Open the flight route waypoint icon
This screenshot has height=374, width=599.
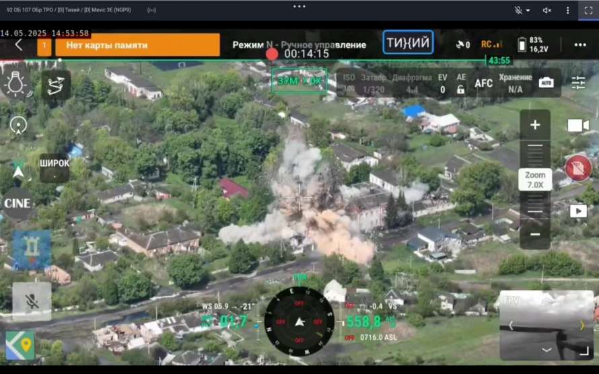pos(56,86)
